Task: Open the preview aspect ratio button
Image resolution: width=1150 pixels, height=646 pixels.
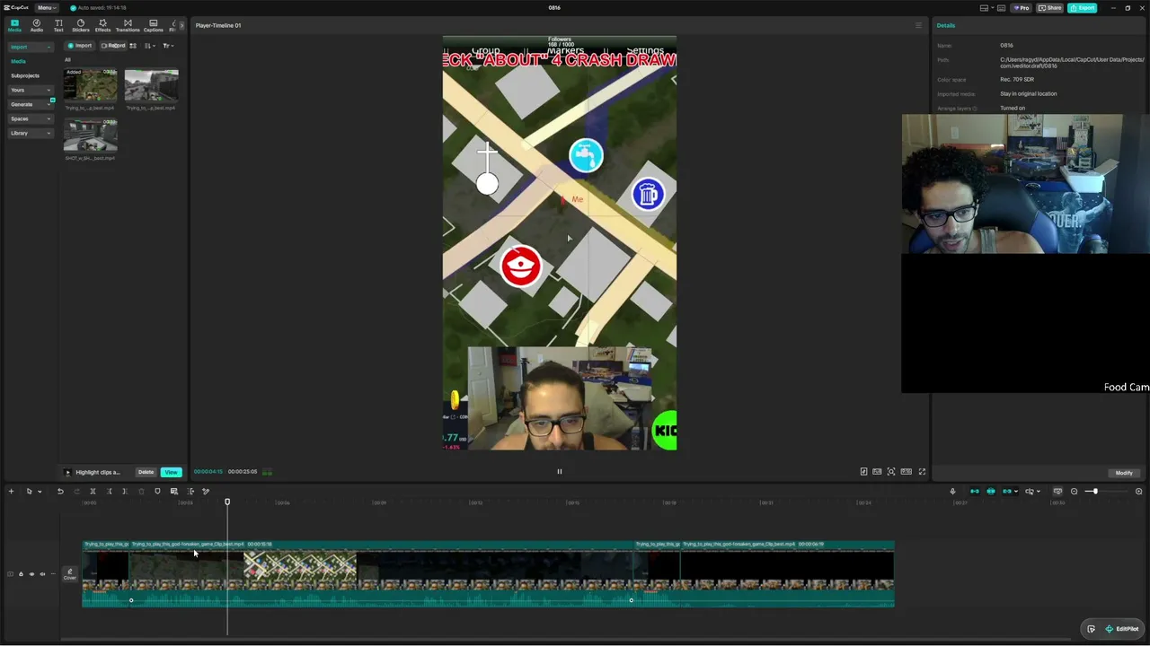Action: coord(907,472)
